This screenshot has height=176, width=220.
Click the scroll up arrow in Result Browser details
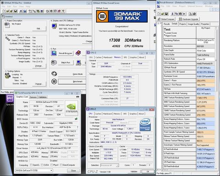(x=216, y=28)
